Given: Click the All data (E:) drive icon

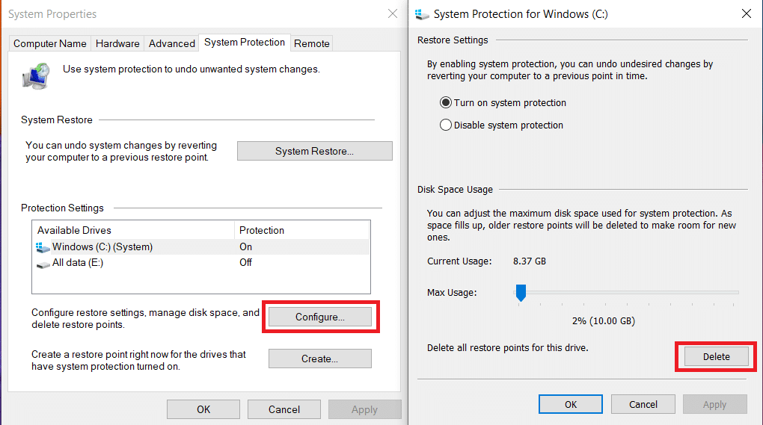Looking at the screenshot, I should [43, 263].
